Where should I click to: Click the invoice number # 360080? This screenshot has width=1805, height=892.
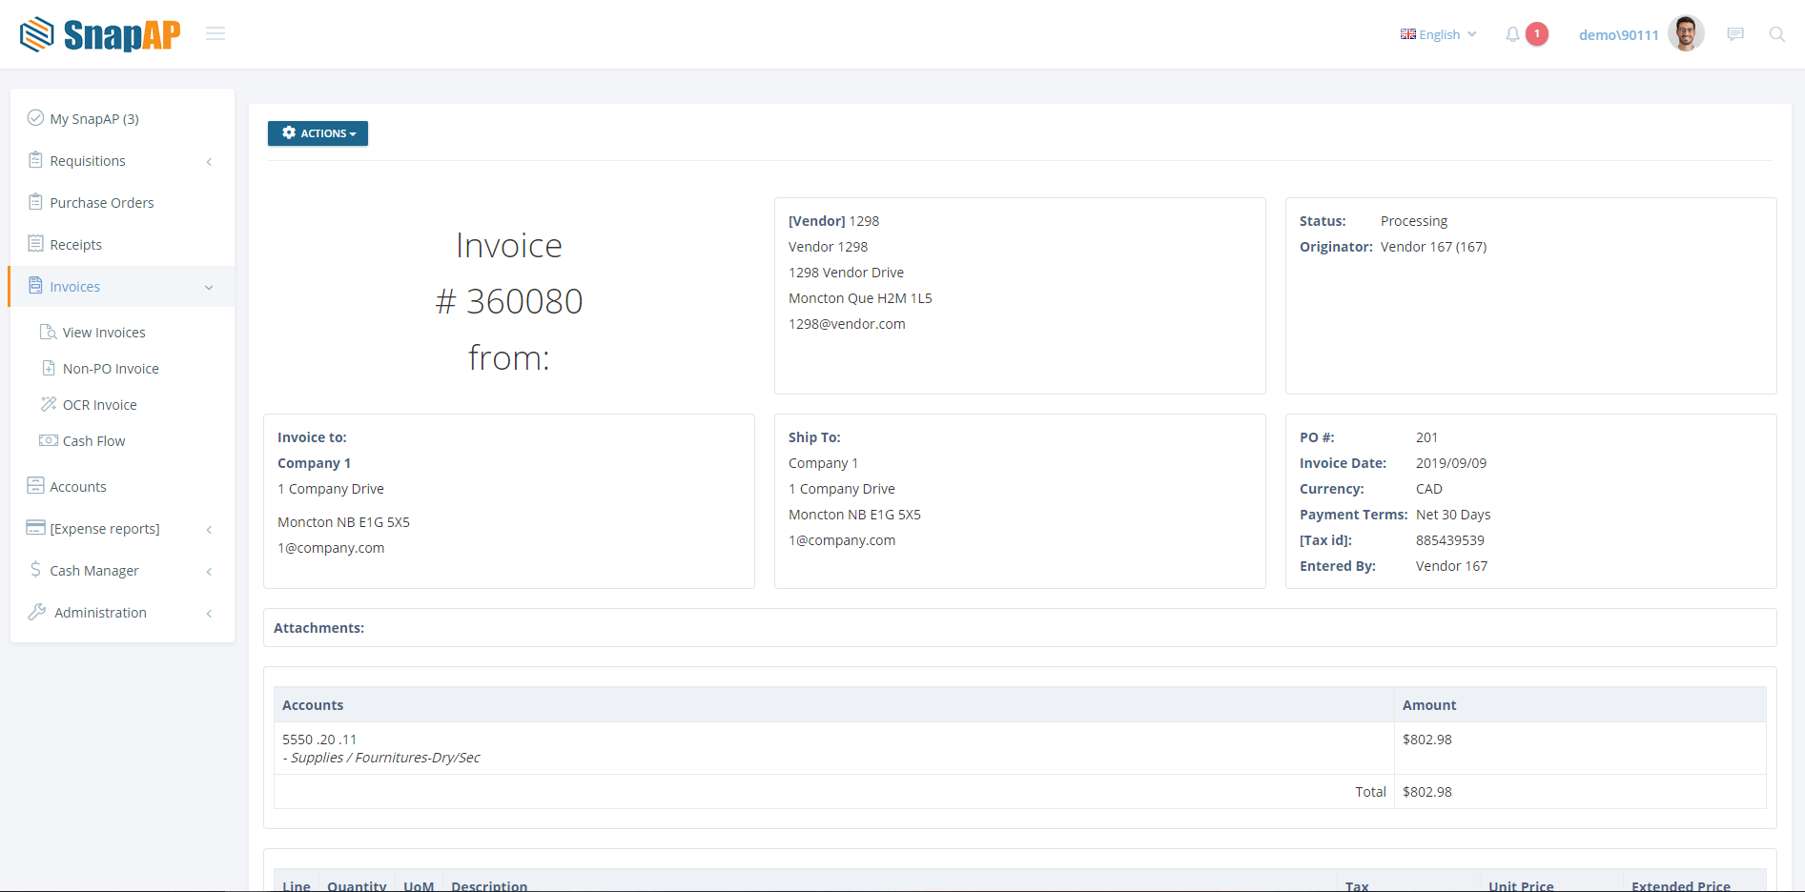tap(509, 301)
